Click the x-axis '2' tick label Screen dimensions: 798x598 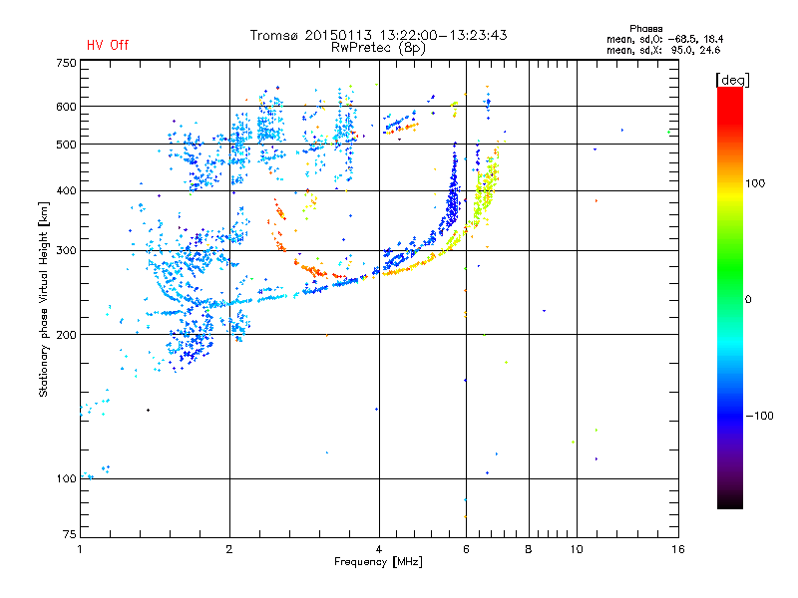(229, 549)
